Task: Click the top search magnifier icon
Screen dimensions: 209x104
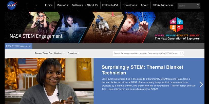Action: coord(198,6)
